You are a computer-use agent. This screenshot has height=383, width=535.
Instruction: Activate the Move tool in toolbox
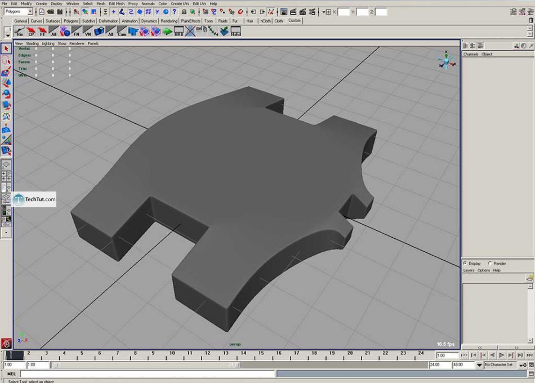click(x=6, y=83)
